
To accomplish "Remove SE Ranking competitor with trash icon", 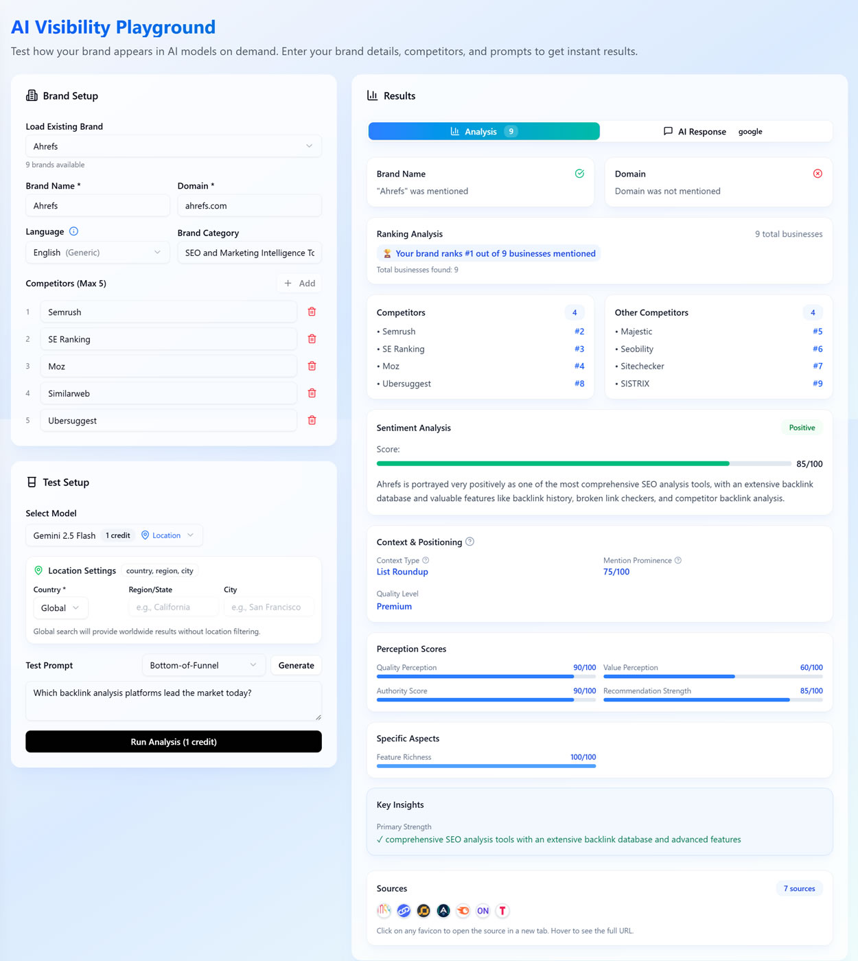I will tap(312, 339).
